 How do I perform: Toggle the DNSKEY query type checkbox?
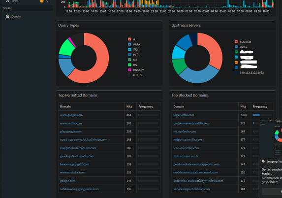tap(129, 70)
